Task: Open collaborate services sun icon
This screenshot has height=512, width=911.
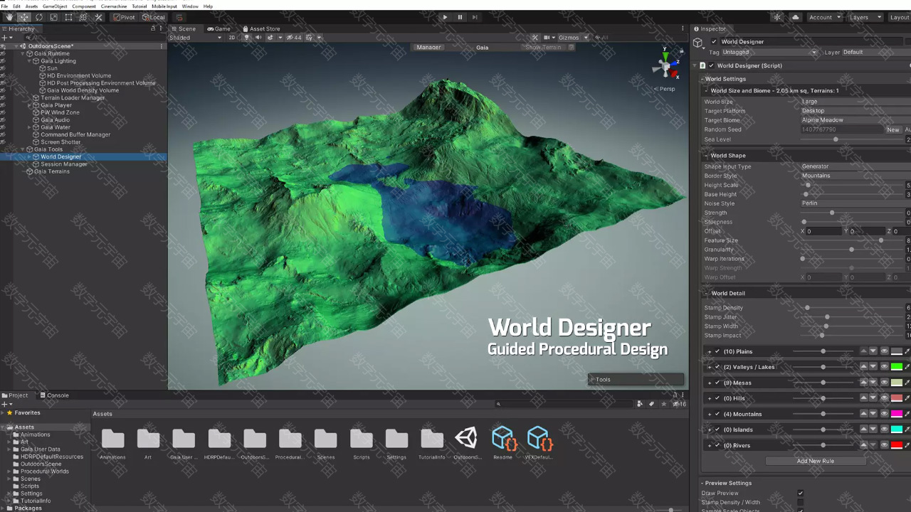Action: click(777, 17)
